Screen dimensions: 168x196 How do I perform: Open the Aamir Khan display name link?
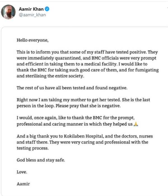31,9
